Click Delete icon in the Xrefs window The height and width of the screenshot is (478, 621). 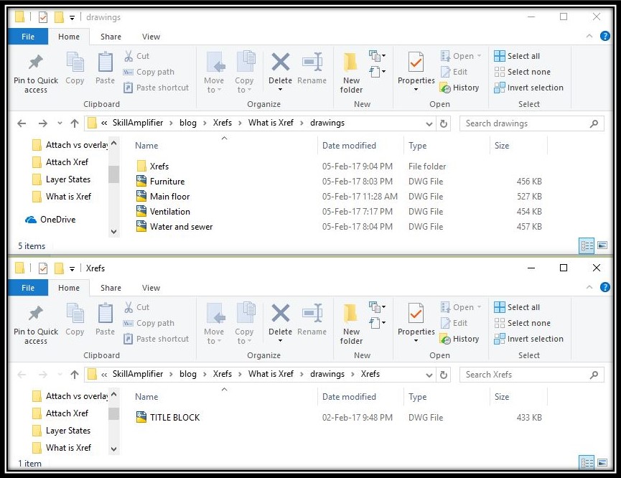tap(281, 313)
